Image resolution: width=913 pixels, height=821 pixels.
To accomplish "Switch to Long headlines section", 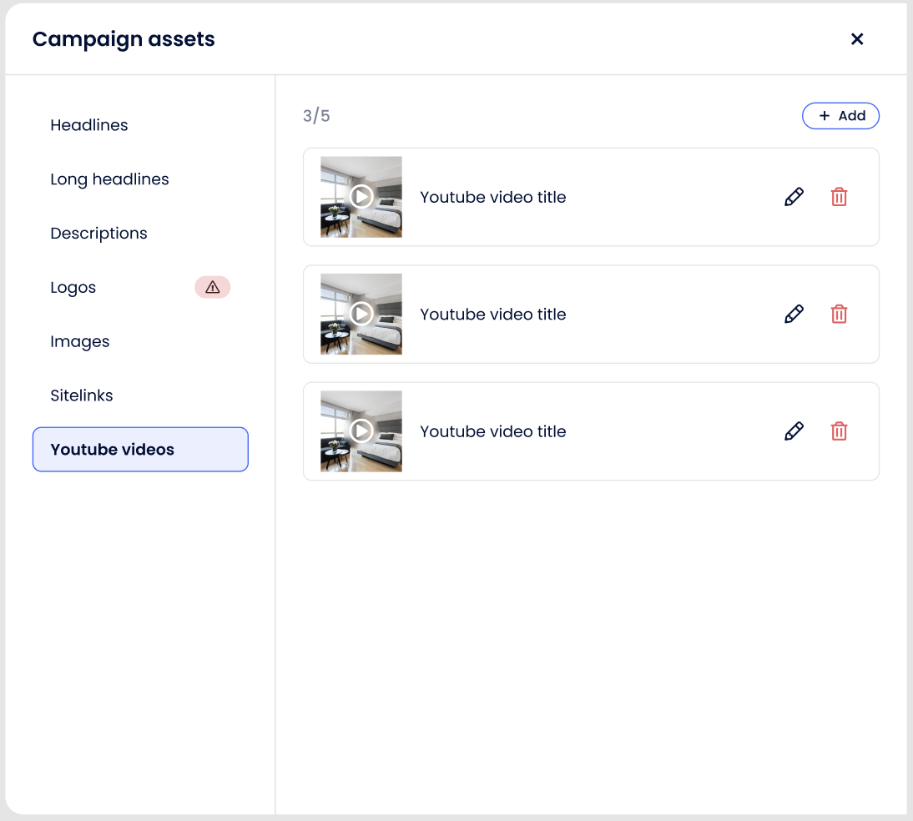I will tap(109, 179).
